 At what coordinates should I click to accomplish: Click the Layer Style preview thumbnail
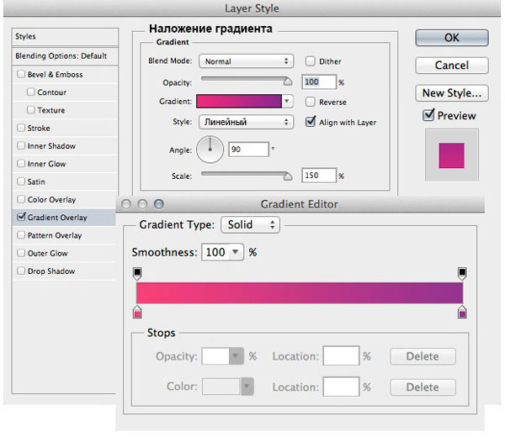pyautogui.click(x=451, y=155)
